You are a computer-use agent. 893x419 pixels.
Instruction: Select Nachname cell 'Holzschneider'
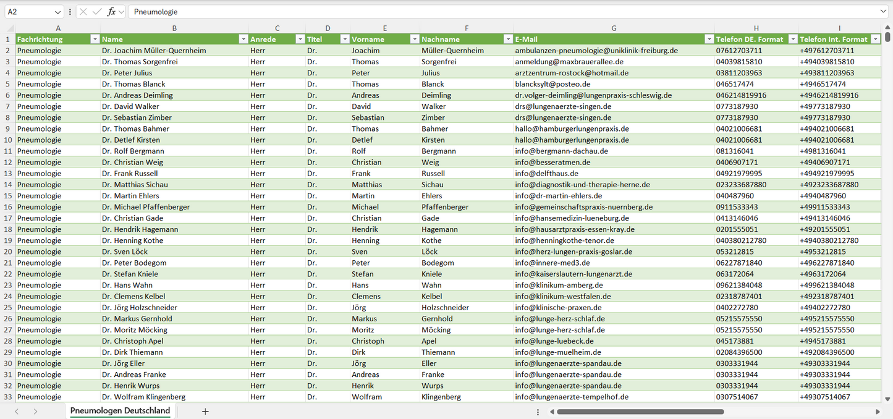(x=467, y=307)
